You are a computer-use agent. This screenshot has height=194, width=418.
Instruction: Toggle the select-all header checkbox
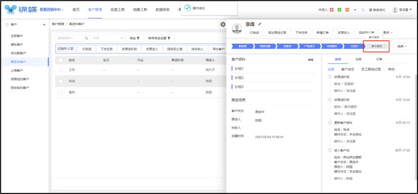(x=61, y=61)
